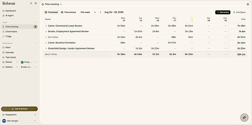Expand the No matter row
The width and height of the screenshot is (252, 125).
click(x=46, y=37)
